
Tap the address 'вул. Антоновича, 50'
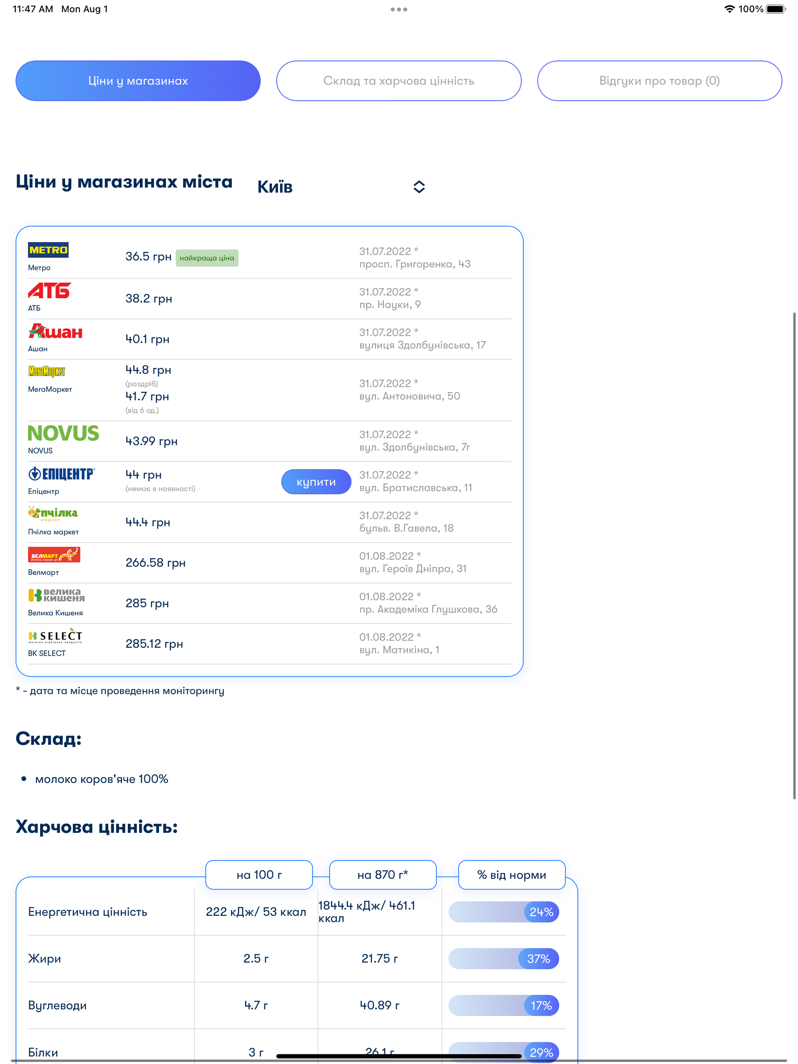coord(409,396)
